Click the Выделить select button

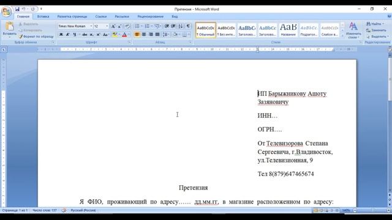[377, 37]
